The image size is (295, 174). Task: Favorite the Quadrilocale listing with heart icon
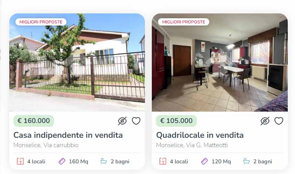[x=278, y=121]
